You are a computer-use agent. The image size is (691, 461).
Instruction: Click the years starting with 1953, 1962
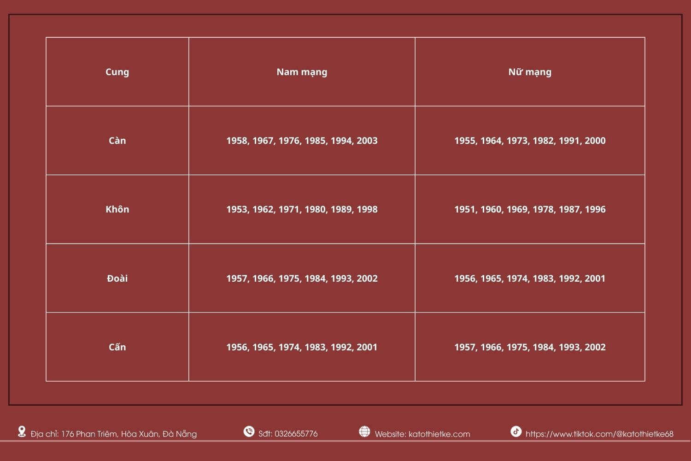pyautogui.click(x=302, y=209)
